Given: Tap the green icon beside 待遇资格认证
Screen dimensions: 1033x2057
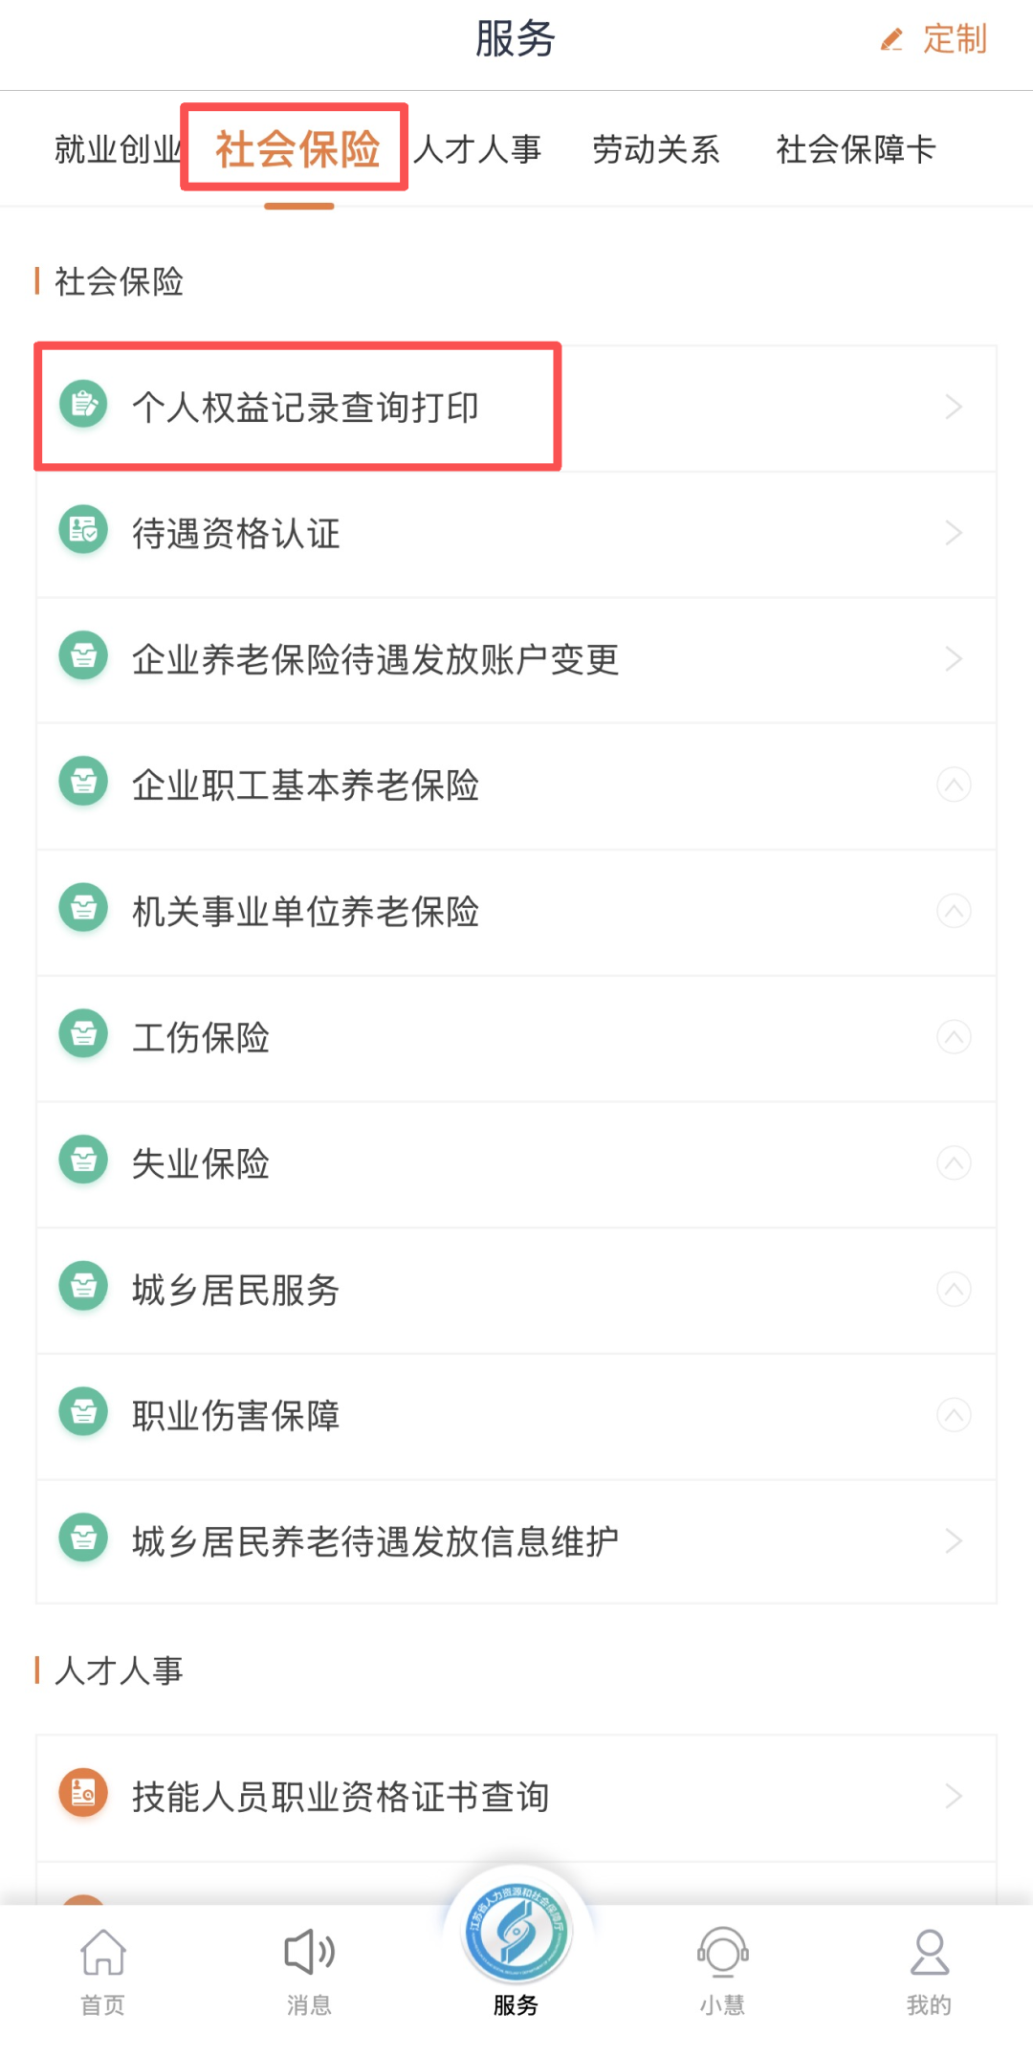Looking at the screenshot, I should (83, 530).
